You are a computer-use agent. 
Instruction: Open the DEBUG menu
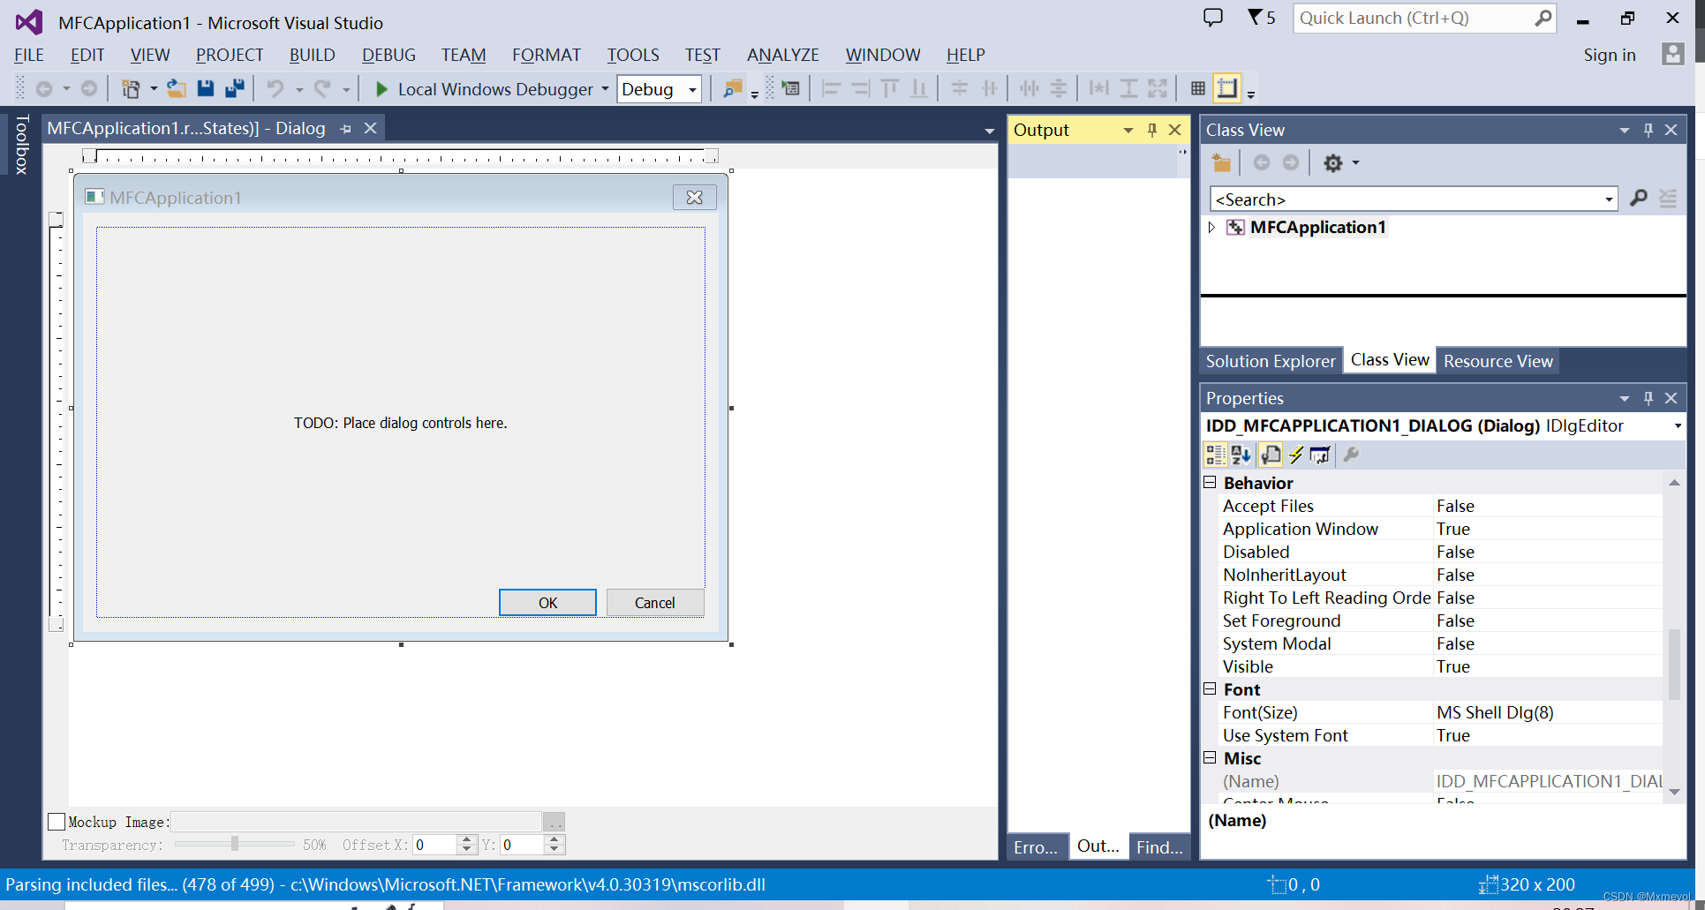[389, 55]
